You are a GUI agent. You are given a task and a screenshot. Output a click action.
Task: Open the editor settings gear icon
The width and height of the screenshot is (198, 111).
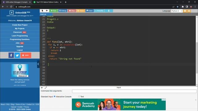coord(189,11)
